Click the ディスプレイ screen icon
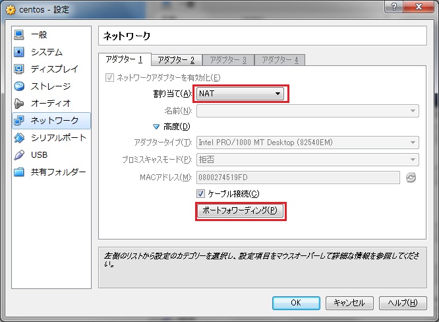 click(19, 69)
